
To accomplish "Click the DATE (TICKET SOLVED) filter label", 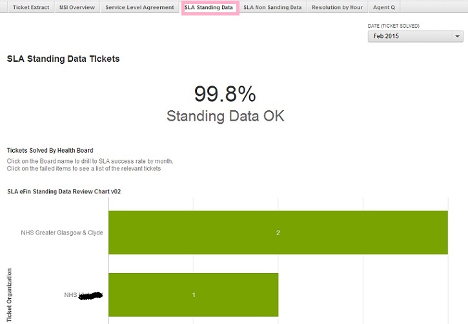I will coord(393,26).
